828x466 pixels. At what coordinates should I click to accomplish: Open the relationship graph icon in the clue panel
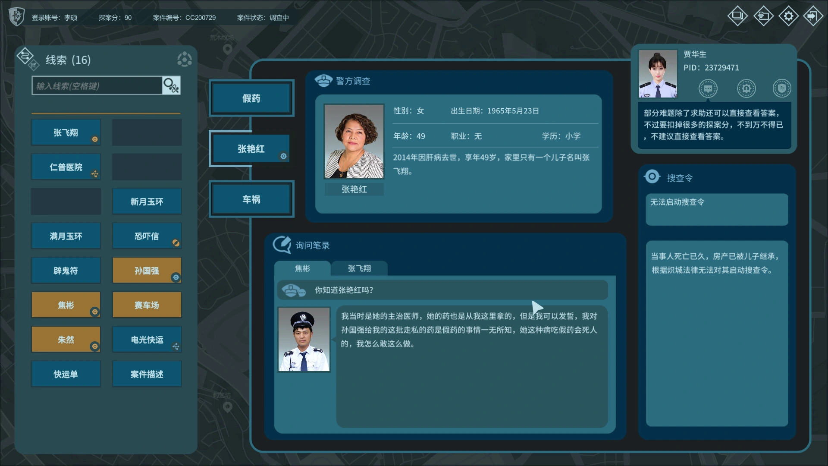pyautogui.click(x=185, y=59)
